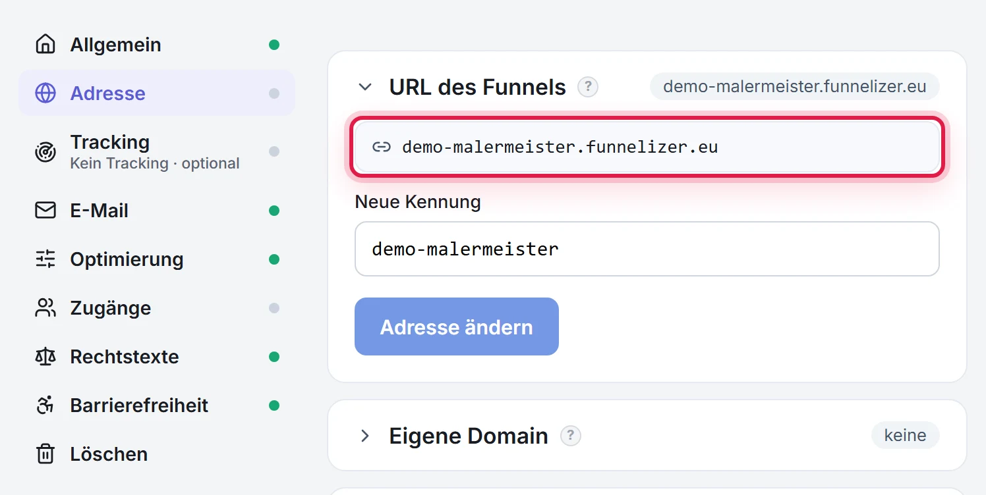The image size is (986, 495).
Task: Go to Tracking settings
Action: [157, 151]
